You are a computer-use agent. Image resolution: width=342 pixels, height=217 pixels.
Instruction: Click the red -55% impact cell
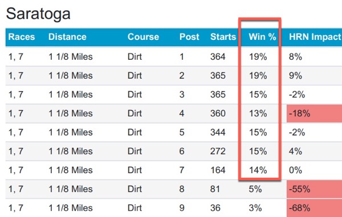pyautogui.click(x=314, y=189)
